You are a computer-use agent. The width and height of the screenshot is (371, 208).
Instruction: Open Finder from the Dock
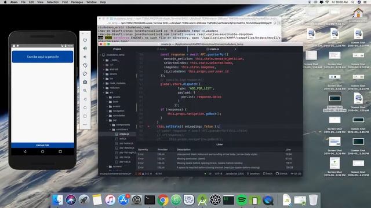[57, 200]
